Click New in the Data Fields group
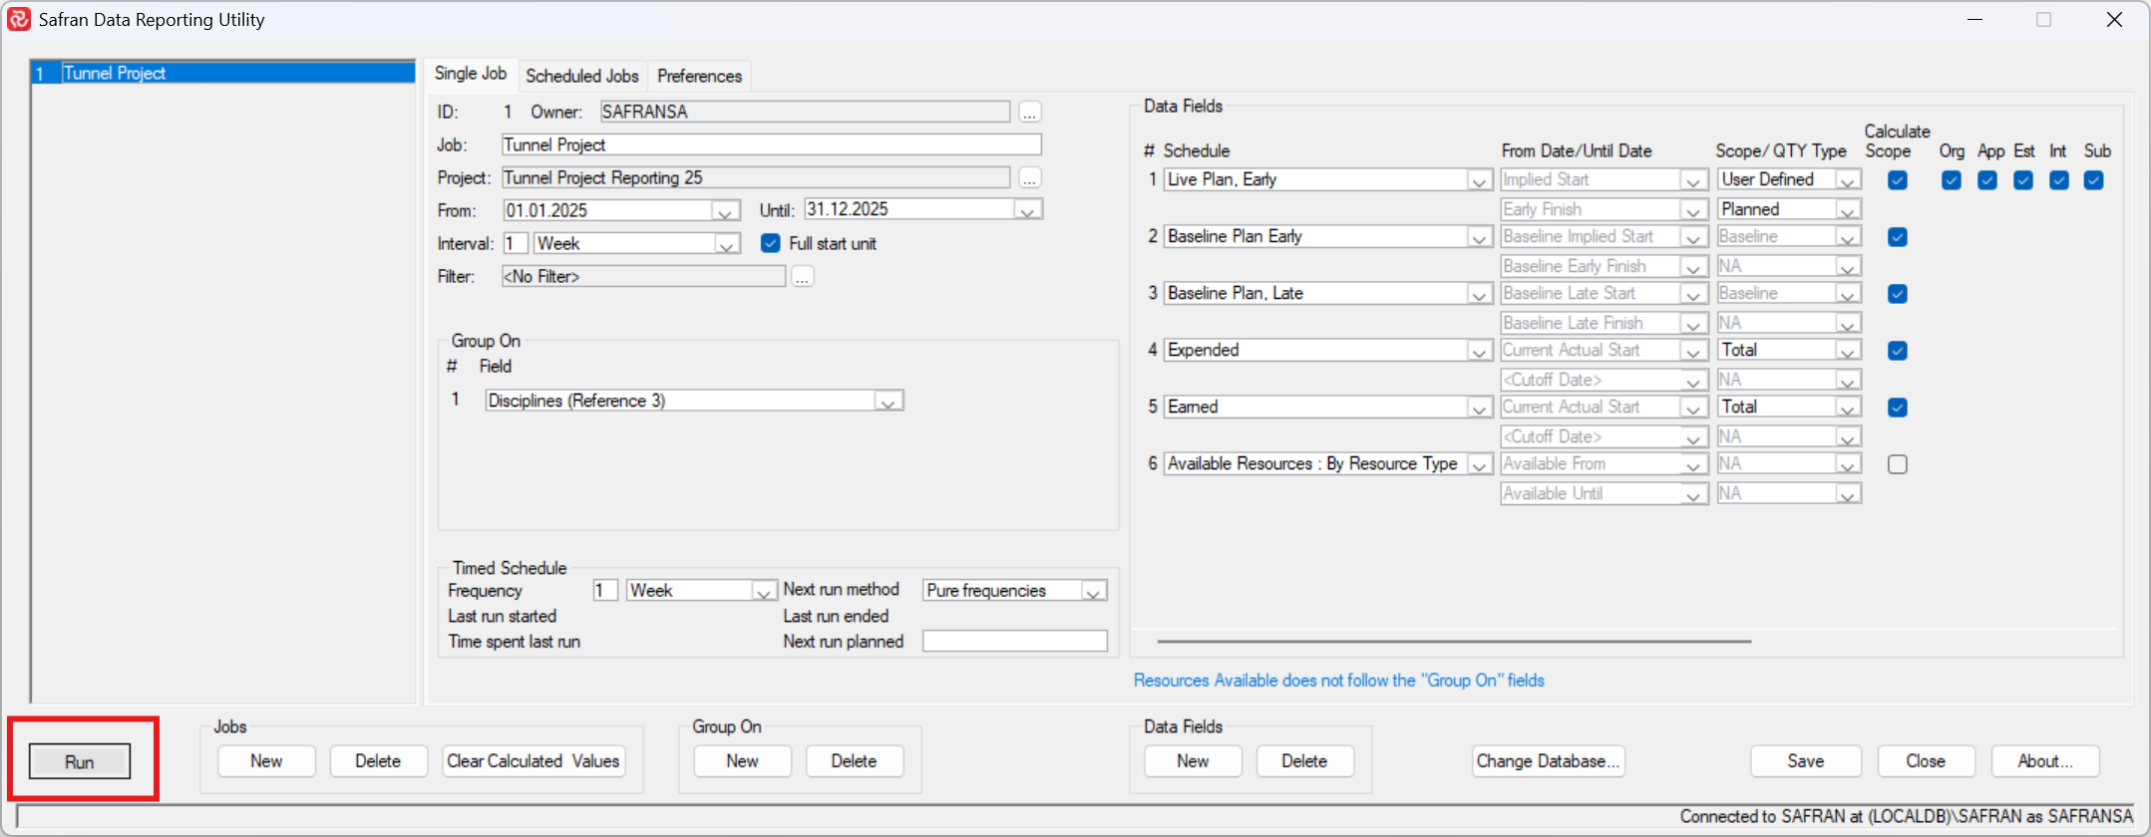Image resolution: width=2151 pixels, height=837 pixels. [1193, 760]
